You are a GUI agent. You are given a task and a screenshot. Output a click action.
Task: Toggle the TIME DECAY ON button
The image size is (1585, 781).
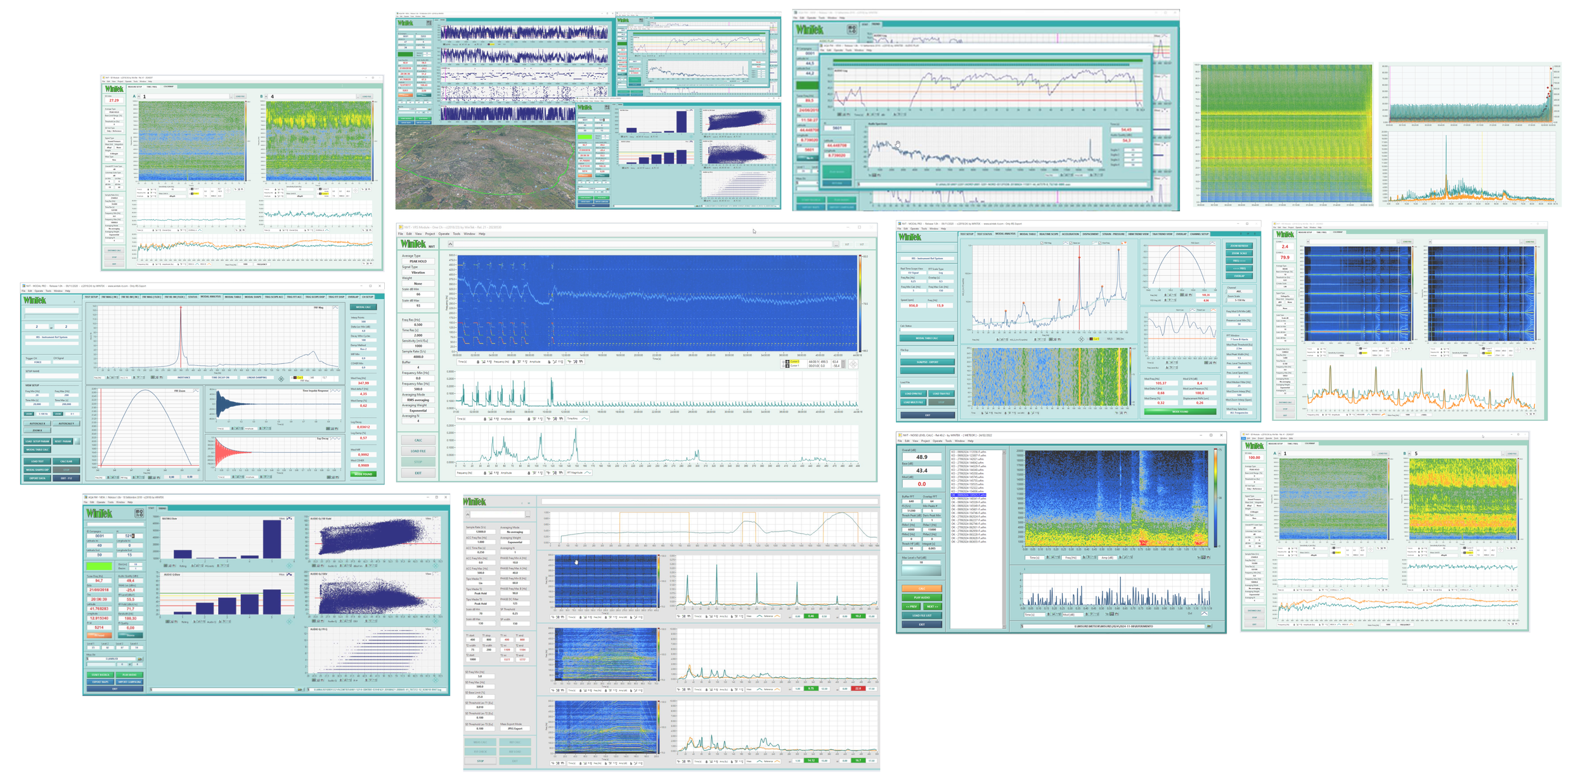pyautogui.click(x=221, y=377)
